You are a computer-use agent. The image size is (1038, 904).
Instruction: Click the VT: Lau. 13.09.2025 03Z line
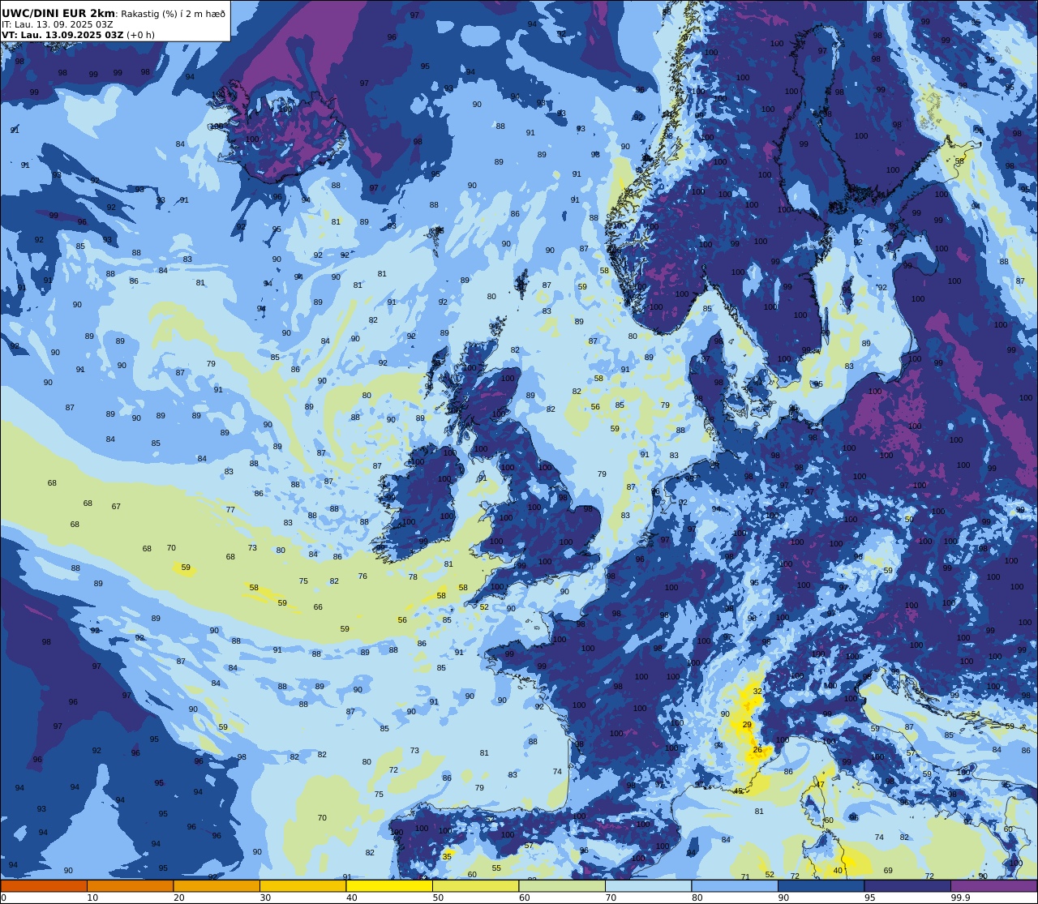[x=61, y=35]
